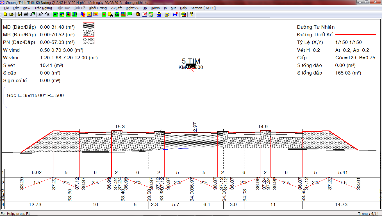Viewport: 382px width, 216px height.
Task: Open the File menu
Action: click(x=6, y=8)
